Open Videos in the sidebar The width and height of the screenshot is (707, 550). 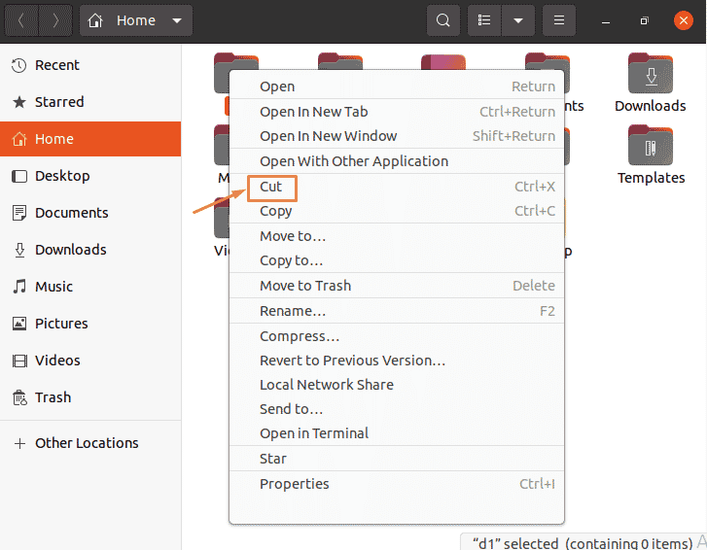coord(90,361)
